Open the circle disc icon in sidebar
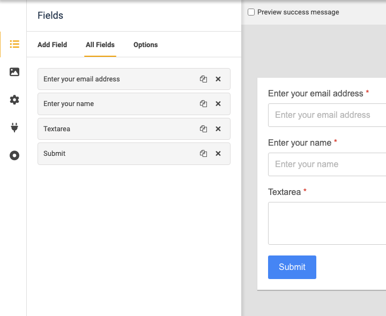The height and width of the screenshot is (316, 386). (14, 155)
